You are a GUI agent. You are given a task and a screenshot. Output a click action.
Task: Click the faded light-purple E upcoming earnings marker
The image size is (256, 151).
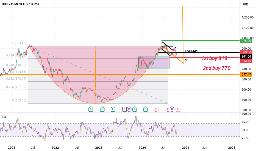tap(178, 109)
